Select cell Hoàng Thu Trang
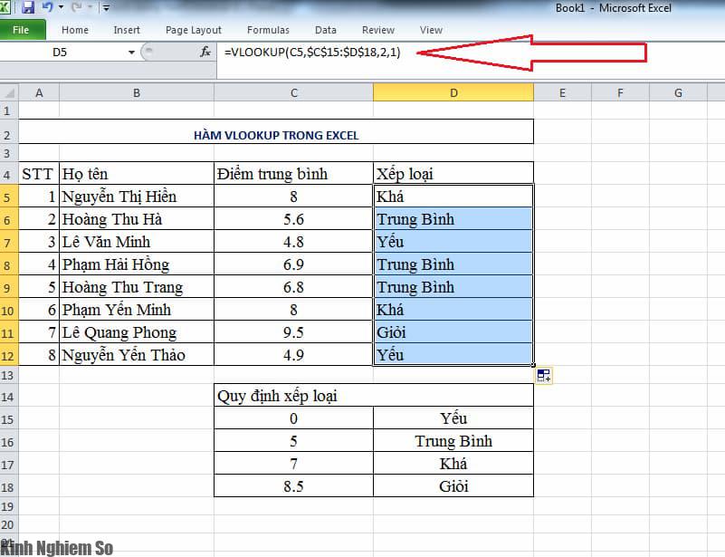 [x=137, y=287]
